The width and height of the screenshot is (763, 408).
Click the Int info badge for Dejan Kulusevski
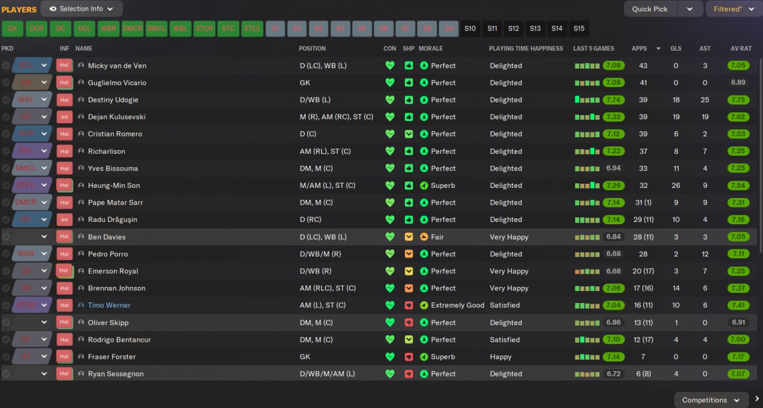pyautogui.click(x=64, y=117)
